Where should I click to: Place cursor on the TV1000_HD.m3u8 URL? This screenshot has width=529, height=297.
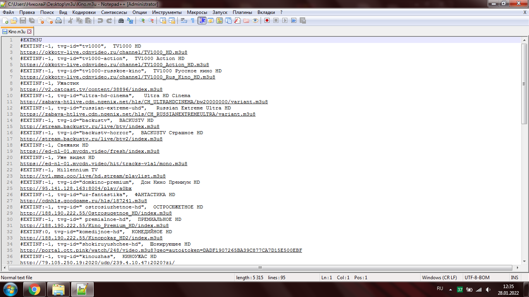coord(104,52)
